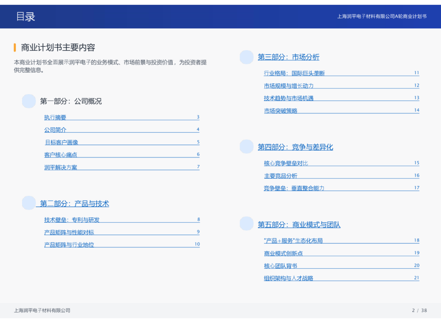Click the circle icon beside 第五部分：商业模式与团队

(246, 223)
